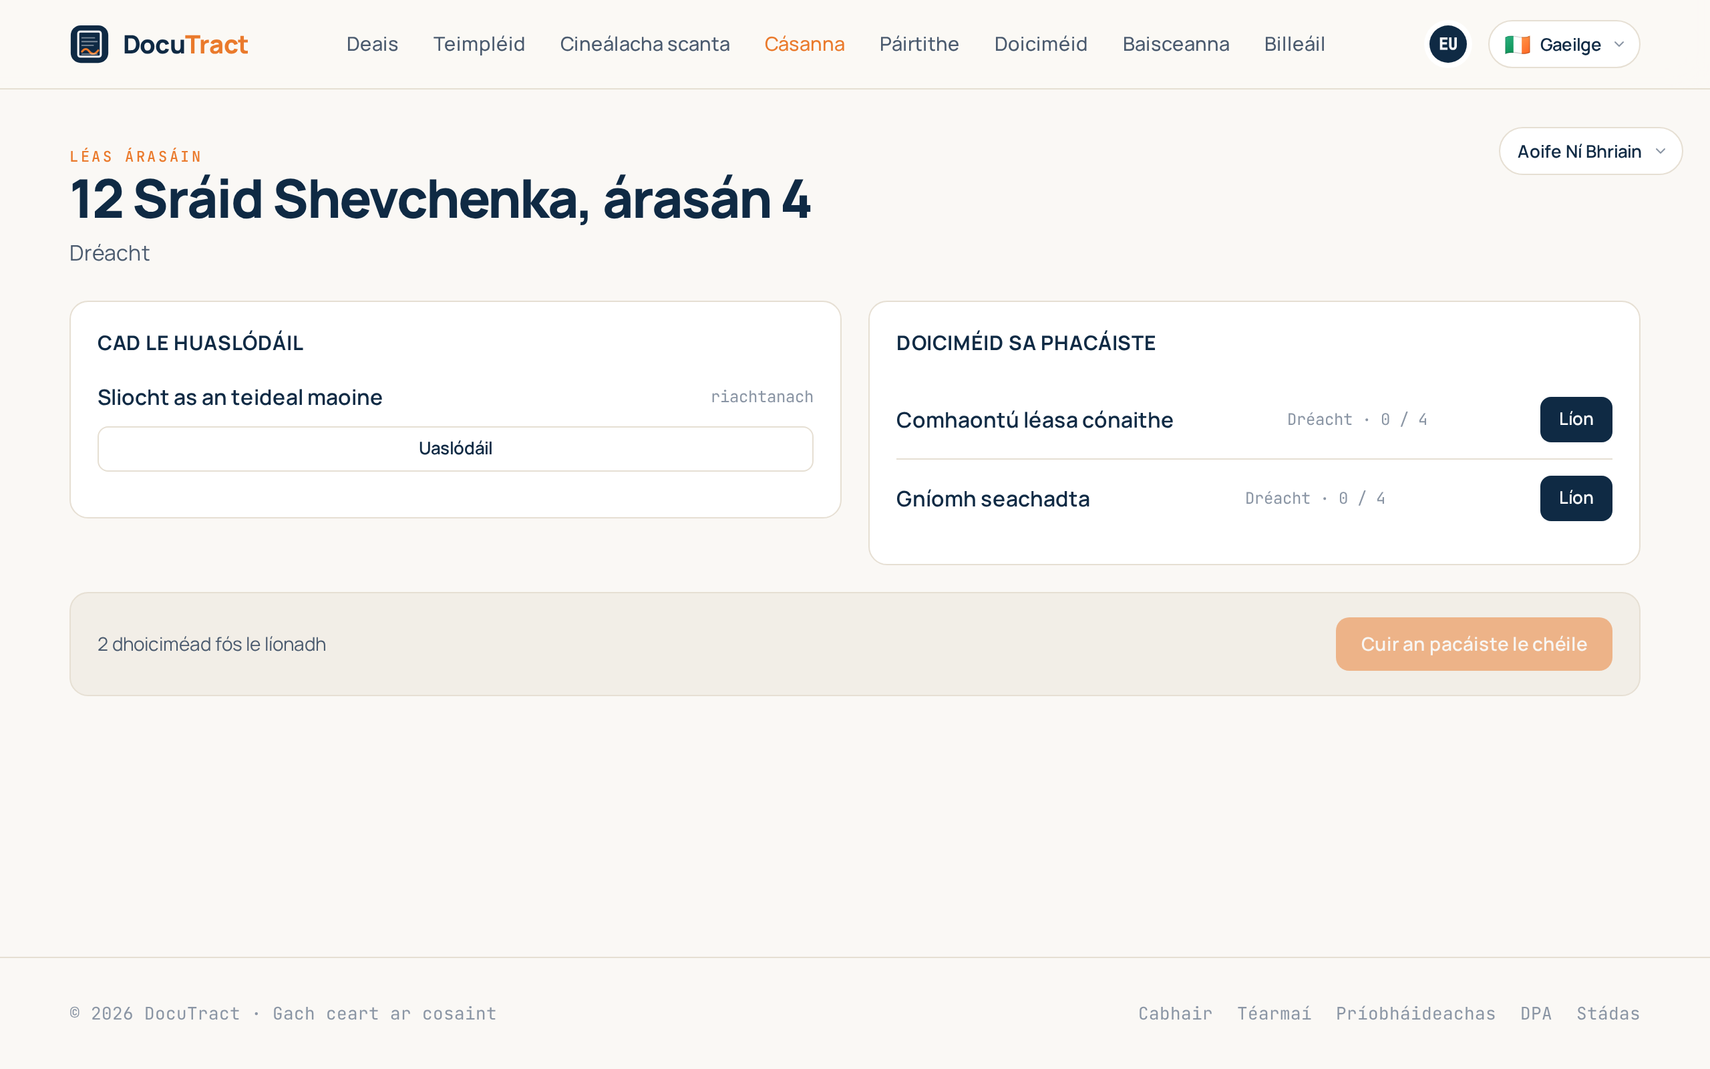
Task: Open the Doiciméid nav item
Action: (1041, 44)
